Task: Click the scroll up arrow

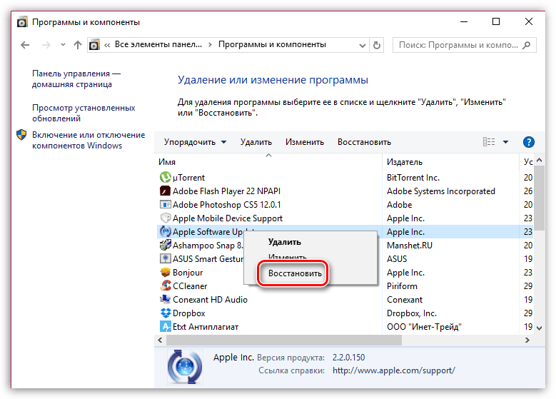Action: click(539, 161)
